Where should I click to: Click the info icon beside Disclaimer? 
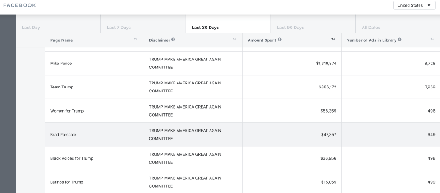point(173,40)
